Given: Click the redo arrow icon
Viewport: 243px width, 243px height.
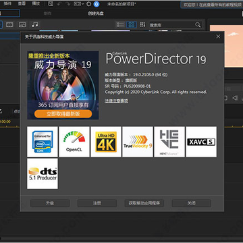Looking at the screenshot, I should pyautogui.click(x=67, y=4).
